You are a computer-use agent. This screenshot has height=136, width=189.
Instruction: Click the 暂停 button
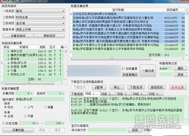point(99,87)
